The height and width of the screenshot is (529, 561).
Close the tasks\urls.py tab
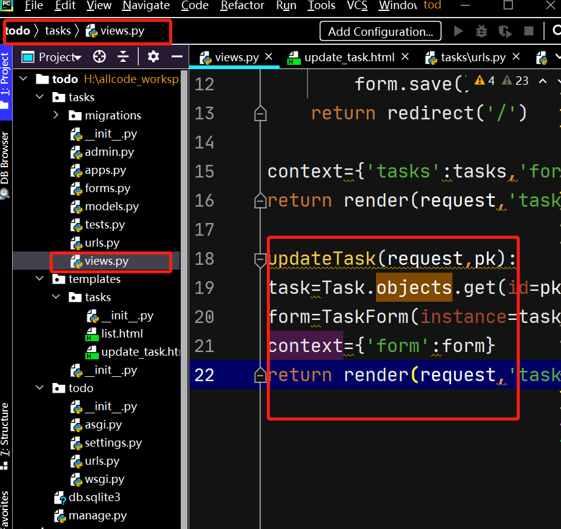click(516, 56)
